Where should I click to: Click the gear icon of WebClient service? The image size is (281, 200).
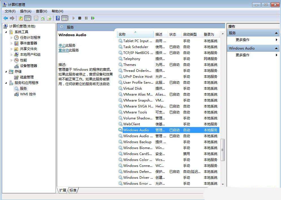pyautogui.click(x=120, y=124)
